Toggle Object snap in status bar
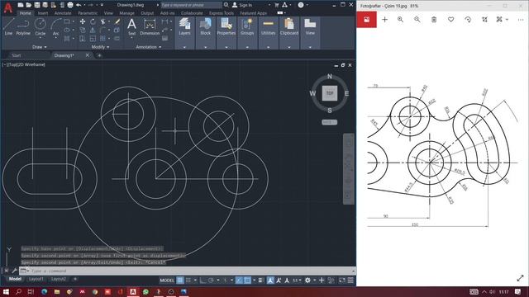529x297 pixels. (x=247, y=280)
